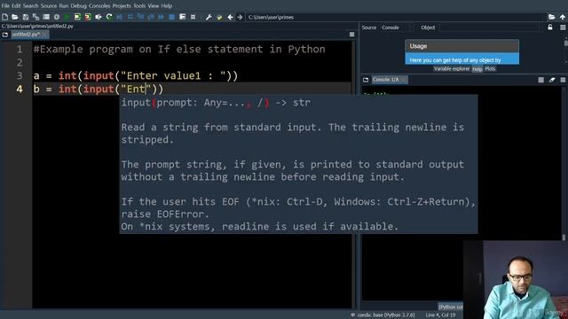Viewport: 568px width, 319px height.
Task: Click the debug step-into icon
Action: (x=140, y=17)
